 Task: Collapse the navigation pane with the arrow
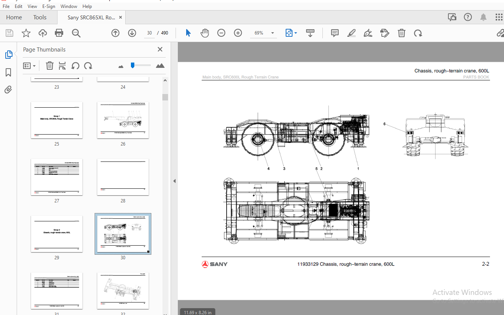(x=174, y=181)
